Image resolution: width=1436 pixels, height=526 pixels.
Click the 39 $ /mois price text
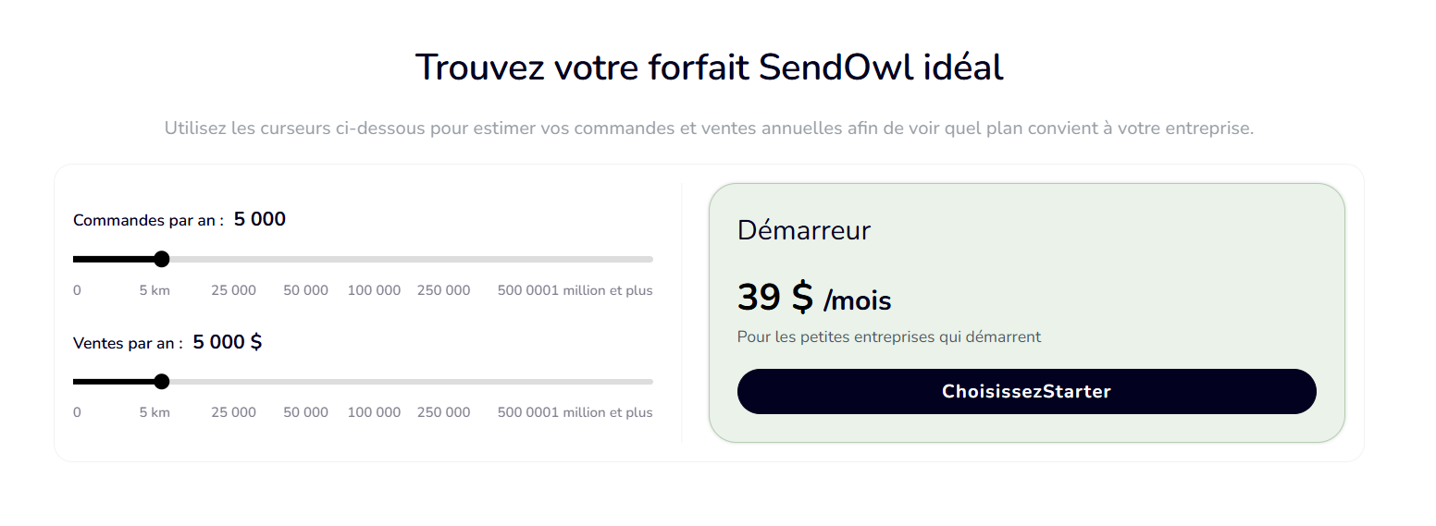(813, 298)
